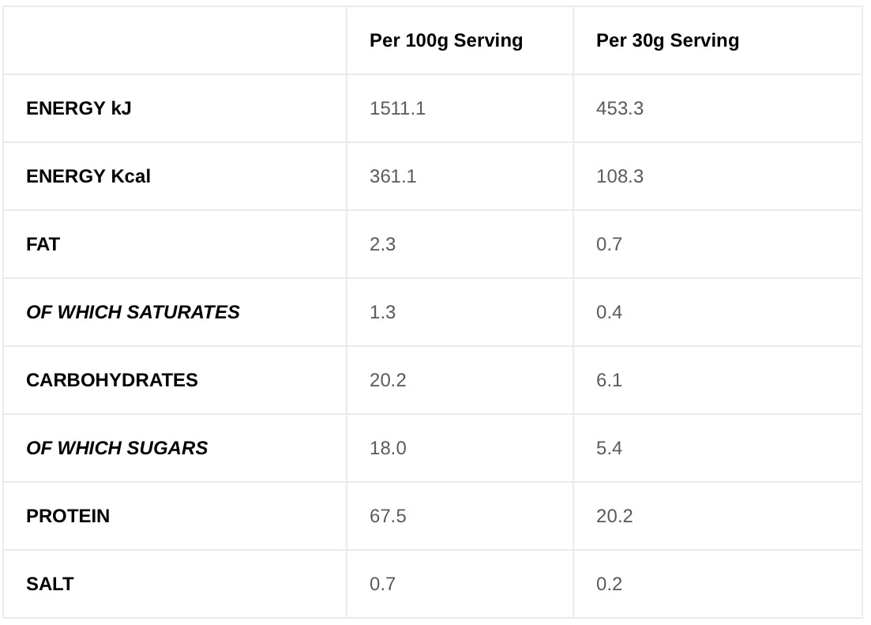Click the FAT row label
The height and width of the screenshot is (625, 871).
[x=43, y=244]
